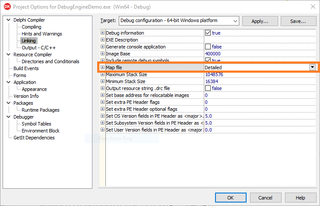This screenshot has height=206, width=320.
Task: Open the Appearance options page
Action: pos(34,89)
